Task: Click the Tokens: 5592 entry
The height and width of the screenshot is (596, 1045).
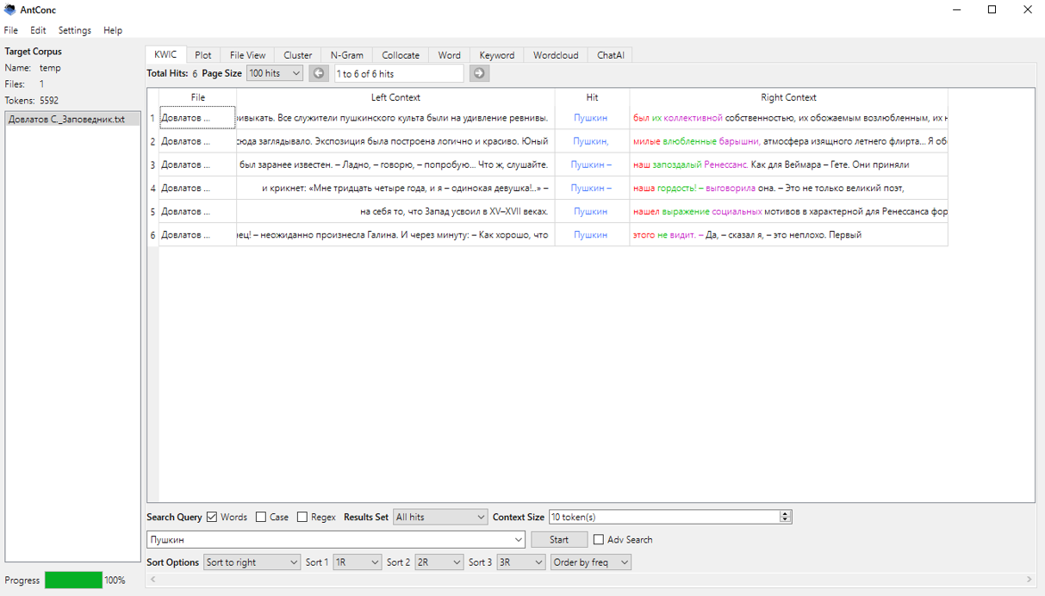Action: [x=32, y=100]
